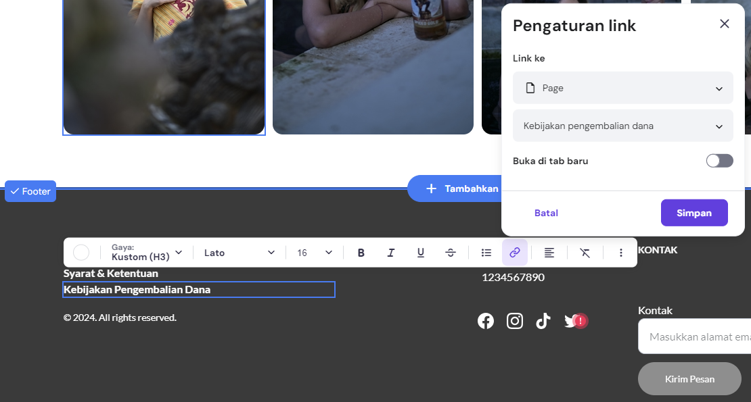The height and width of the screenshot is (402, 751).
Task: Change the Lato font dropdown
Action: (240, 253)
